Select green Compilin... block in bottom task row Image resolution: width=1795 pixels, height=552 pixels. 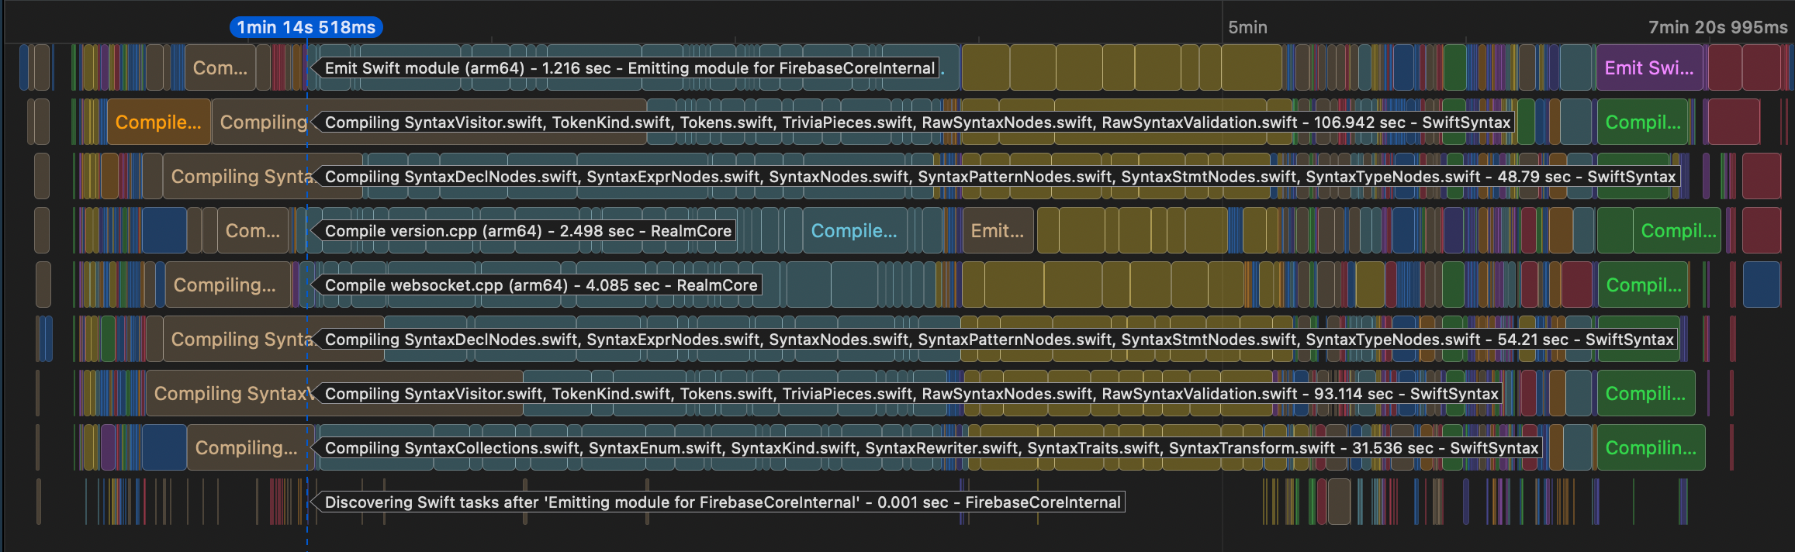(x=1651, y=447)
